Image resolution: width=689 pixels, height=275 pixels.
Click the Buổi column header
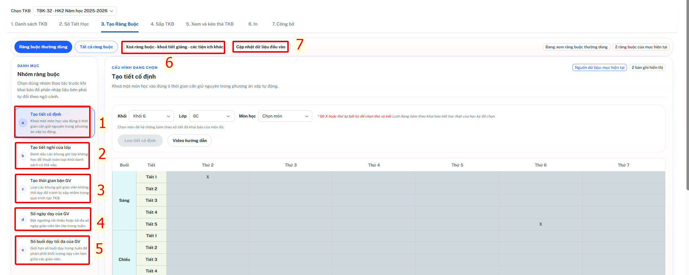click(x=124, y=165)
